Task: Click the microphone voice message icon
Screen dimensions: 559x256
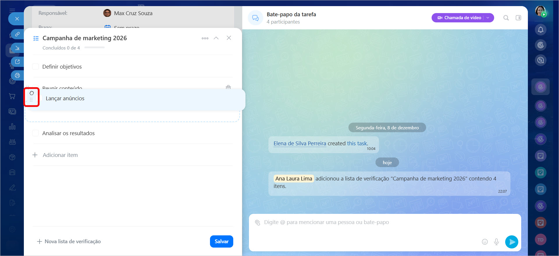Action: [496, 242]
